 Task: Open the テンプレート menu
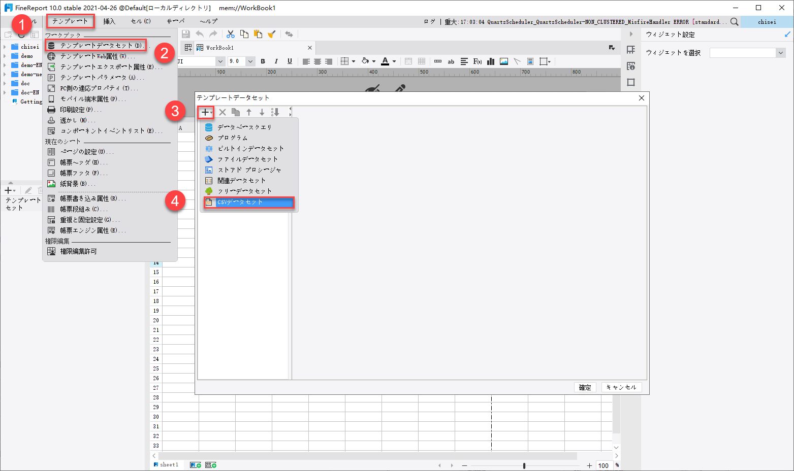click(70, 21)
